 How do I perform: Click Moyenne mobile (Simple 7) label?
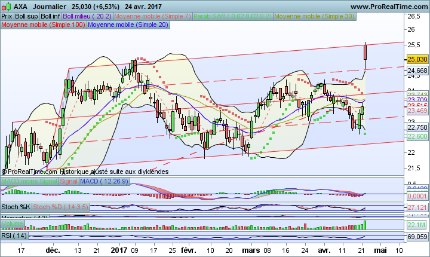tap(152, 17)
